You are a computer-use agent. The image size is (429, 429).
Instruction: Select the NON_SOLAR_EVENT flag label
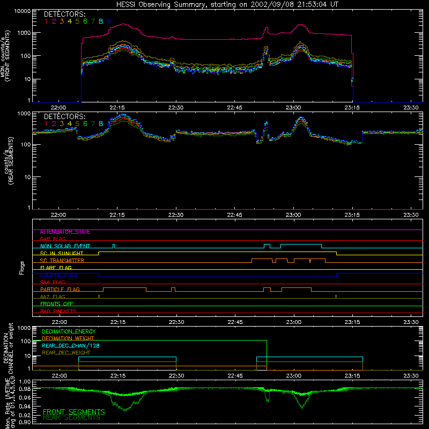coord(65,246)
